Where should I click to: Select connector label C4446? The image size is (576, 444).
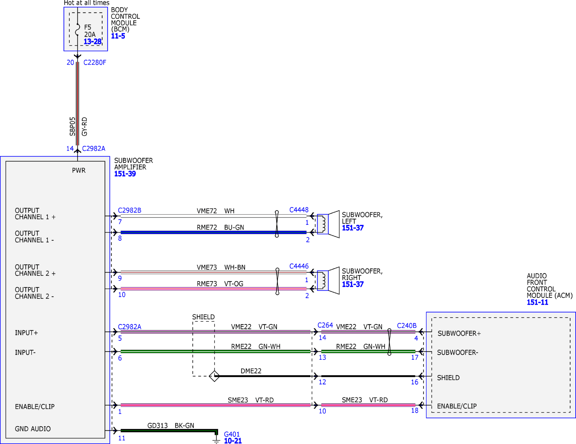coord(299,266)
